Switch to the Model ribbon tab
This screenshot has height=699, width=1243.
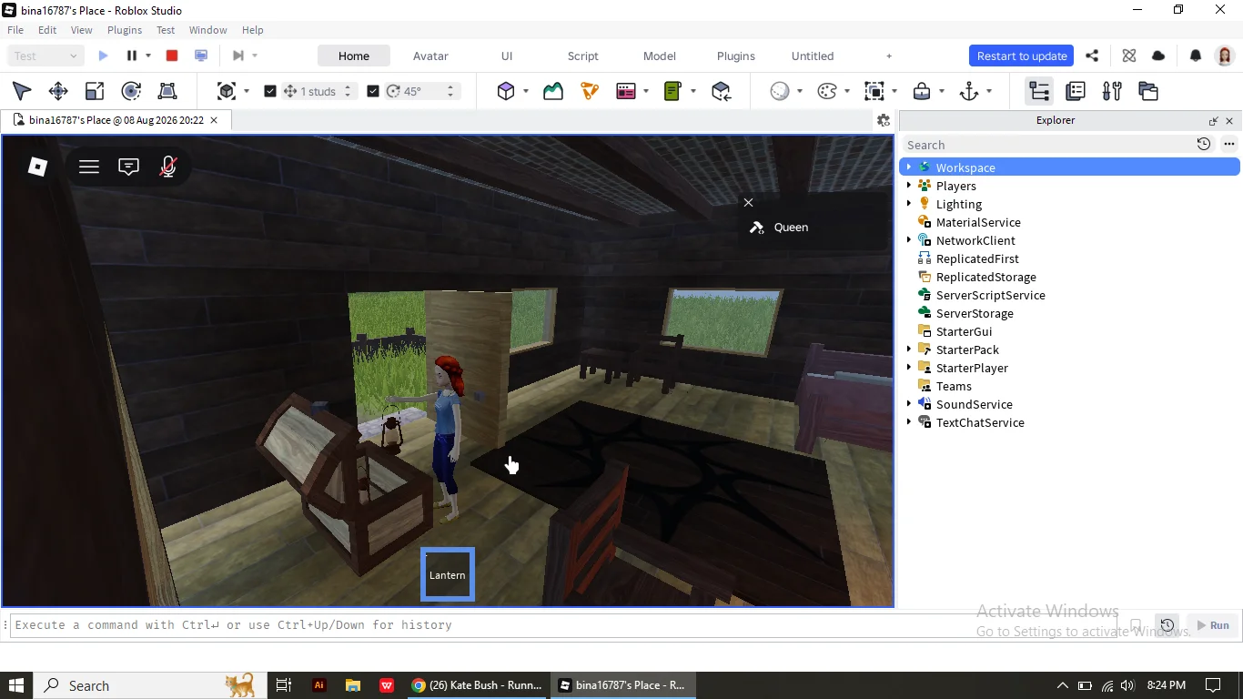click(x=660, y=56)
